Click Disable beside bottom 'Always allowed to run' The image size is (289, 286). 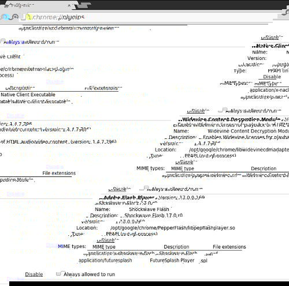(x=34, y=274)
